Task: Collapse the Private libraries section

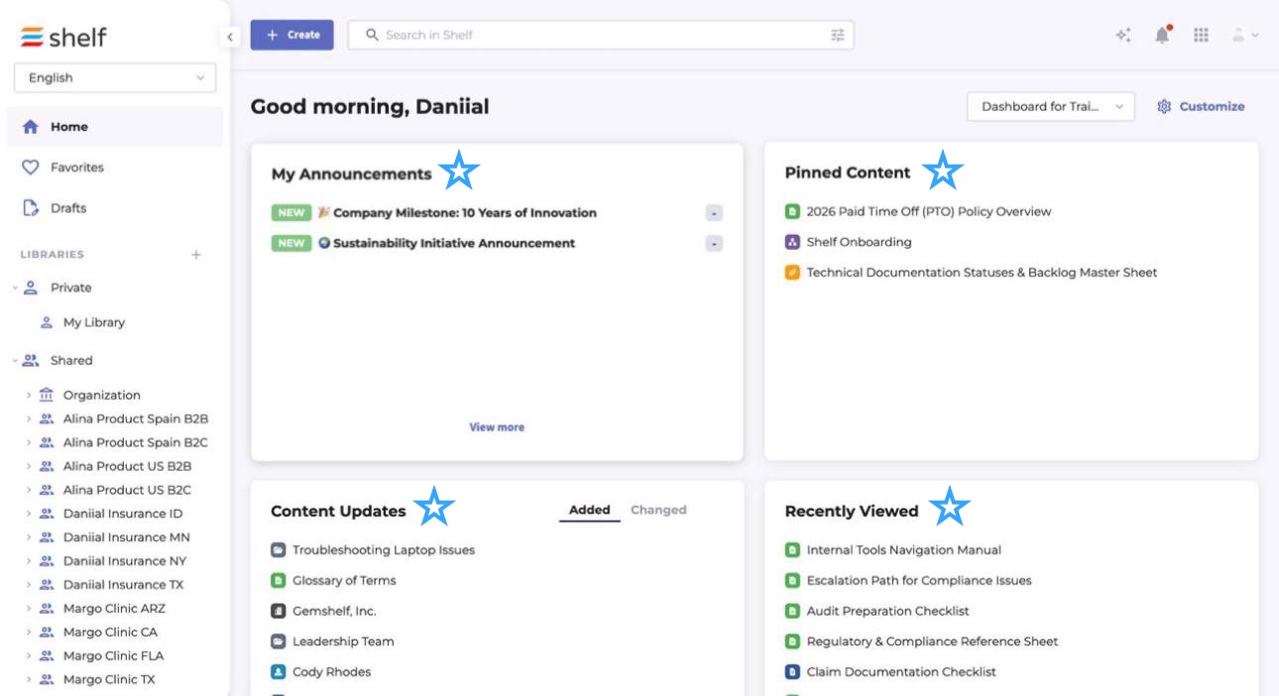Action: click(16, 289)
